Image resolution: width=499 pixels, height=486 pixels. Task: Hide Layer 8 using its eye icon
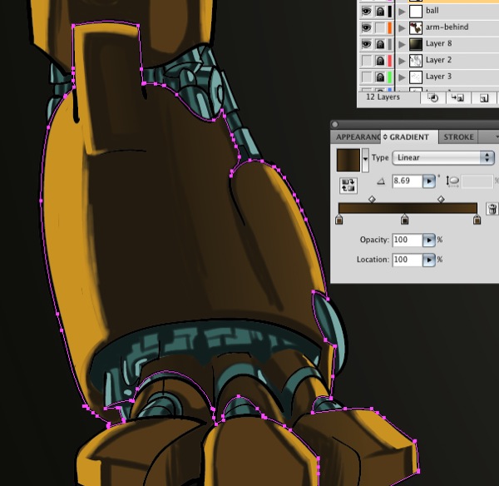point(366,44)
